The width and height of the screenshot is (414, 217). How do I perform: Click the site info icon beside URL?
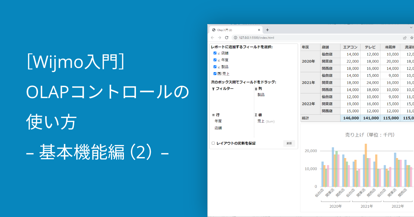click(235, 38)
